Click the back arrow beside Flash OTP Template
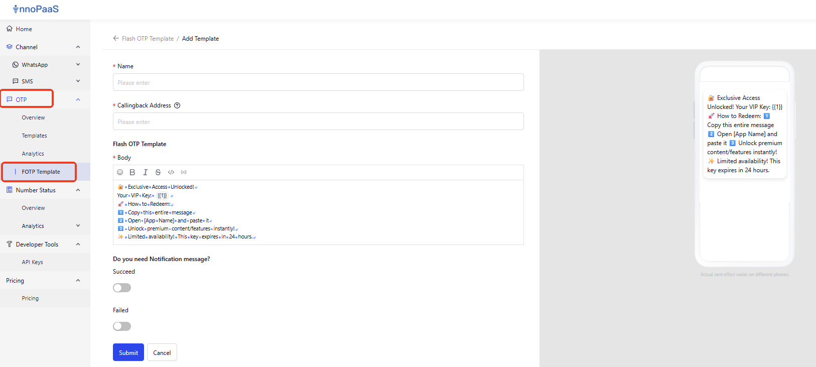816x367 pixels. [x=116, y=38]
